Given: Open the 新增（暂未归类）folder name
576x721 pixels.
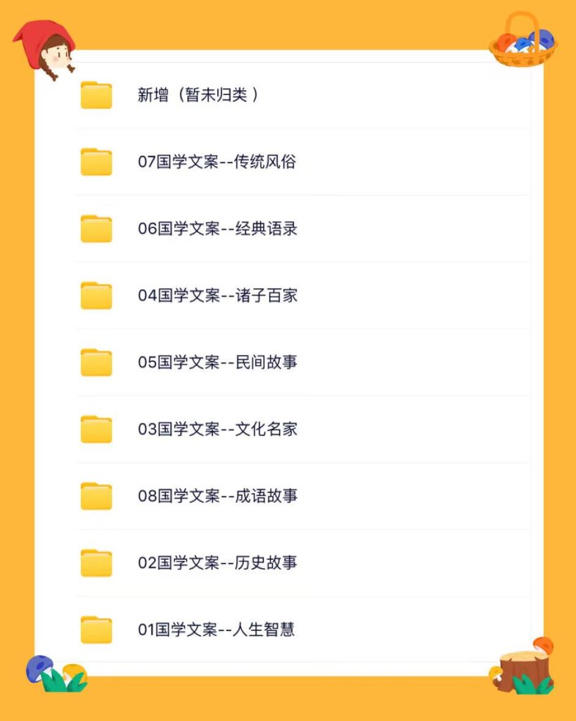Looking at the screenshot, I should [x=198, y=95].
